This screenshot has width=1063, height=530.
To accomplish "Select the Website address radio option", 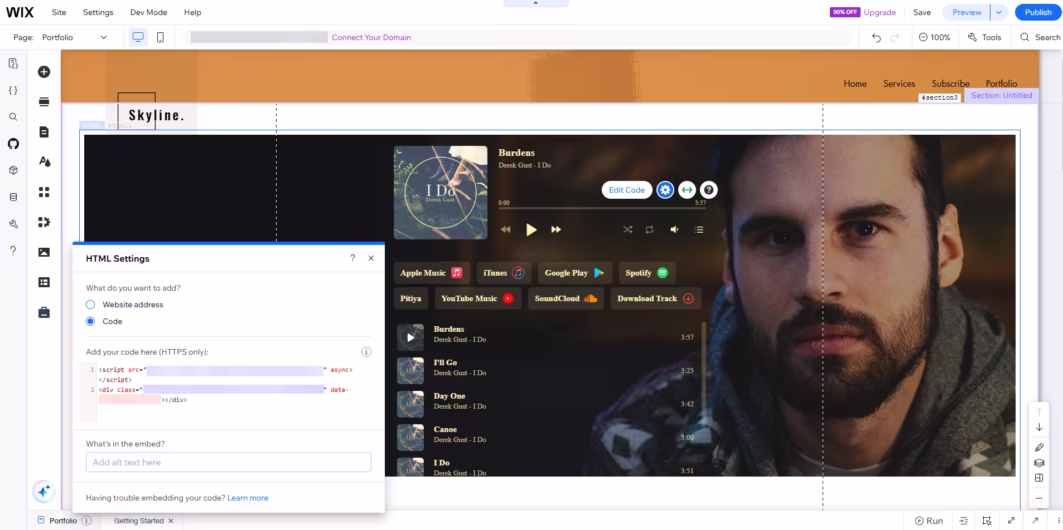I will point(90,305).
